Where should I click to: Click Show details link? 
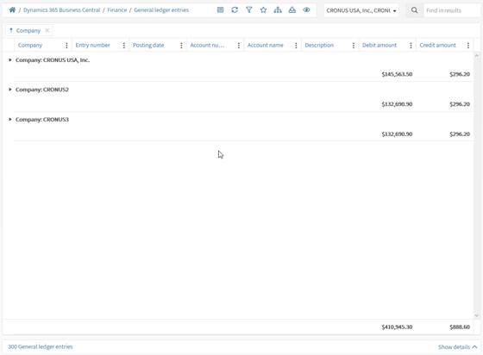pos(457,347)
